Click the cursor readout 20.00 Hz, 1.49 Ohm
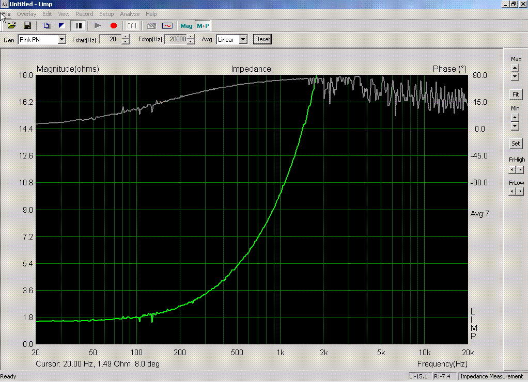528x382 pixels. tap(98, 364)
